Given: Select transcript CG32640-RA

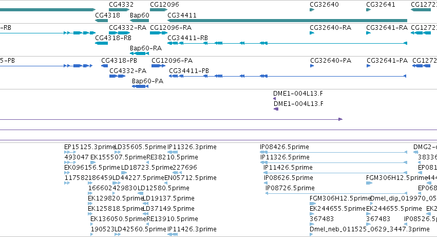Looking at the screenshot, I should point(330,28).
